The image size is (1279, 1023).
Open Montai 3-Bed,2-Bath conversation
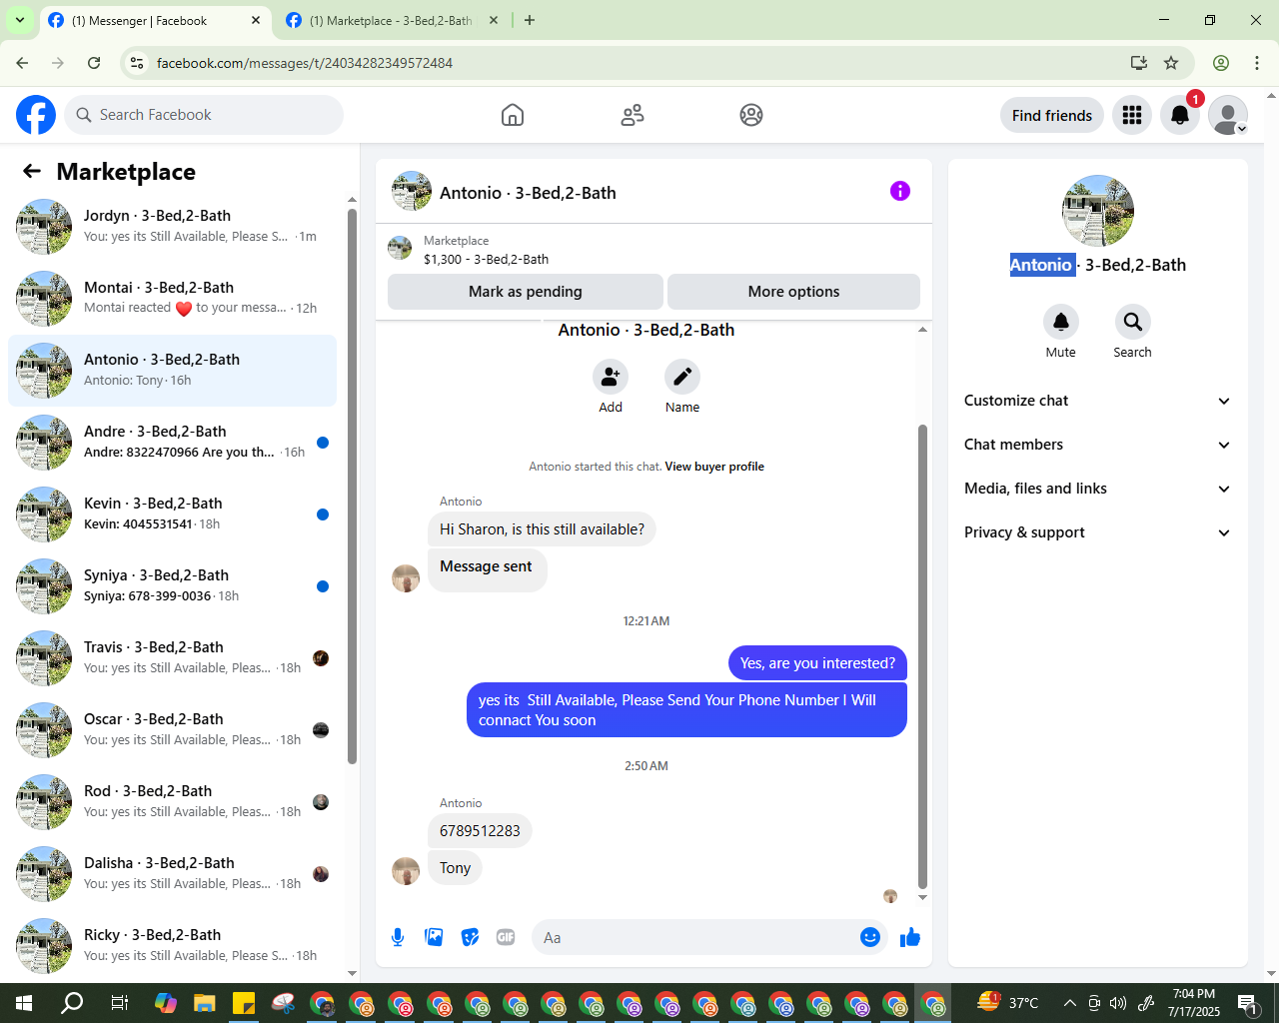(x=173, y=299)
